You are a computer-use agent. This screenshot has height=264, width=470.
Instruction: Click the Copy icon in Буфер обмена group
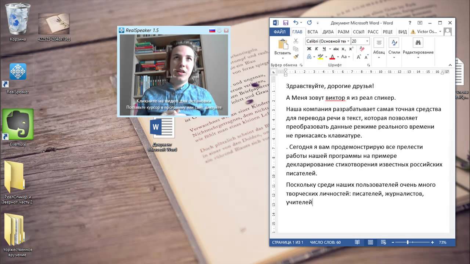tap(296, 49)
